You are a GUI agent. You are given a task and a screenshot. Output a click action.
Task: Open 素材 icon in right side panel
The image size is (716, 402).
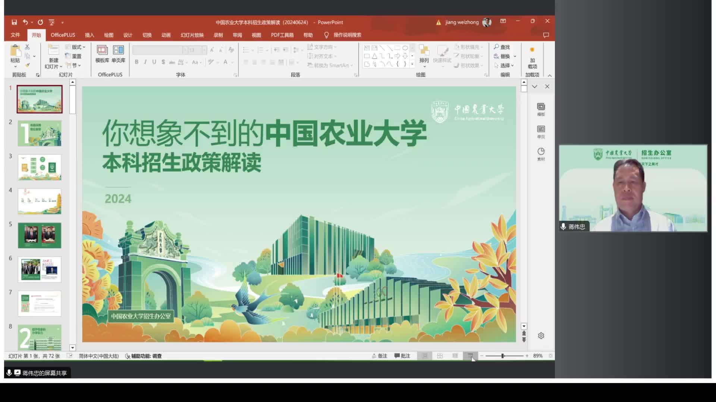click(541, 154)
